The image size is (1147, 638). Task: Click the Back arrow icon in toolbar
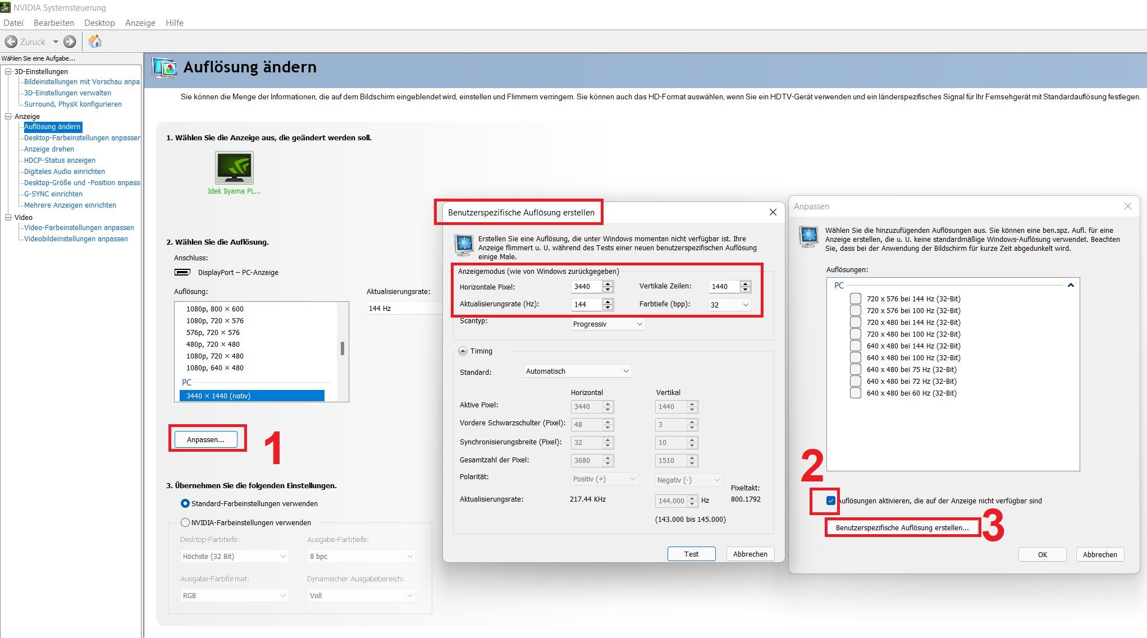(11, 42)
